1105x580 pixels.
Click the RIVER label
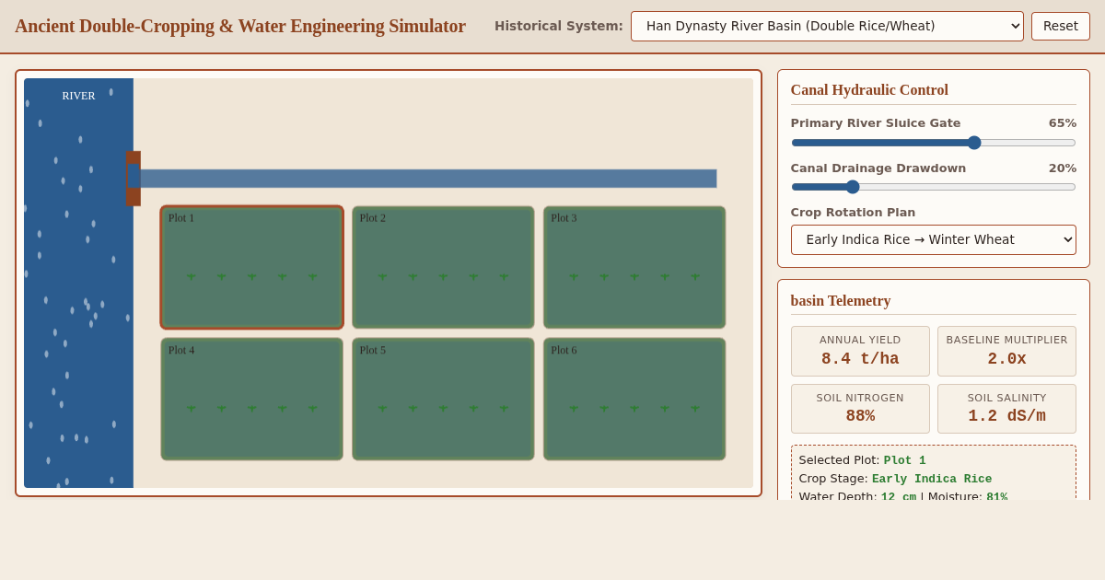pyautogui.click(x=78, y=96)
